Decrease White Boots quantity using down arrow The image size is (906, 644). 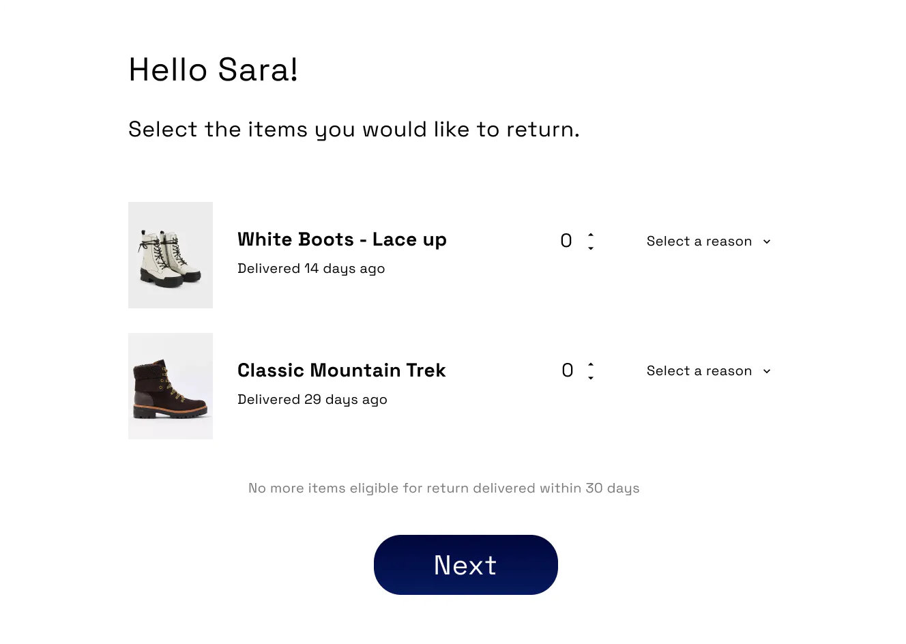coord(591,247)
